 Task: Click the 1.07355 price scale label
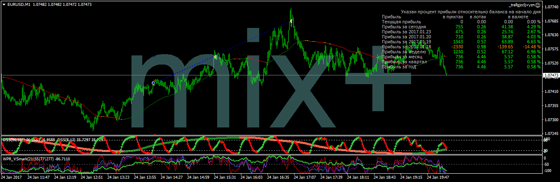(x=551, y=106)
